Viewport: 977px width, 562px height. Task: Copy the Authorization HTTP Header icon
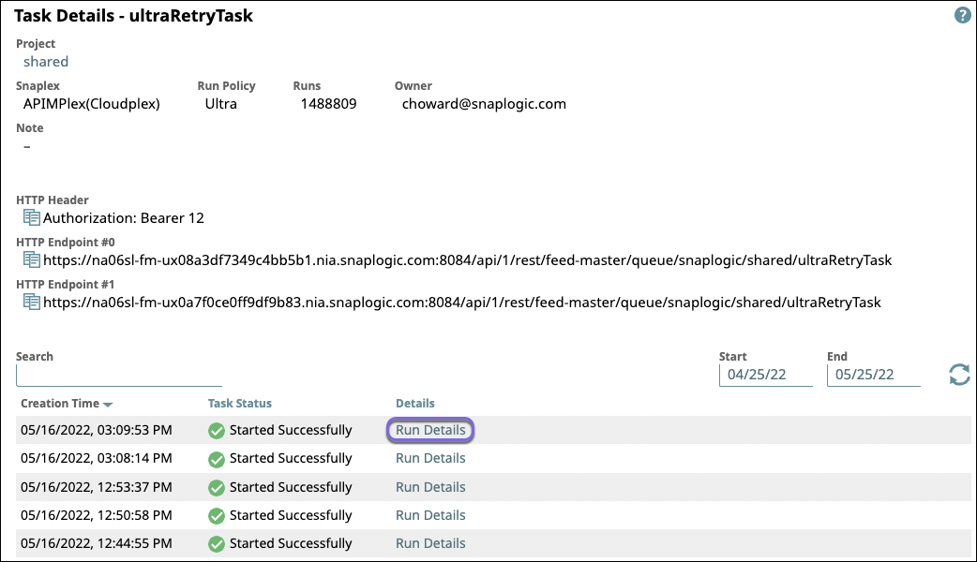tap(32, 218)
